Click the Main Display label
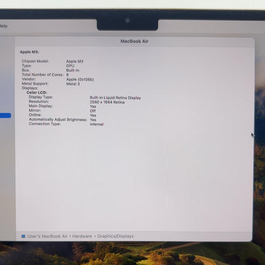 41,106
